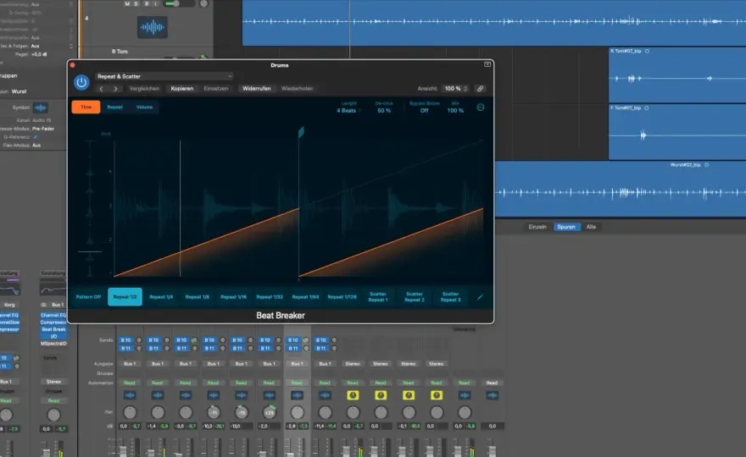This screenshot has width=746, height=457.
Task: Click audio icon of the -3,0 dB channel
Action: click(186, 395)
